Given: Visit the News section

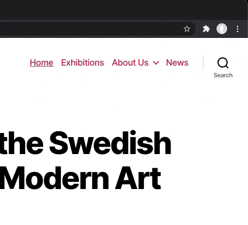Looking at the screenshot, I should tap(177, 63).
